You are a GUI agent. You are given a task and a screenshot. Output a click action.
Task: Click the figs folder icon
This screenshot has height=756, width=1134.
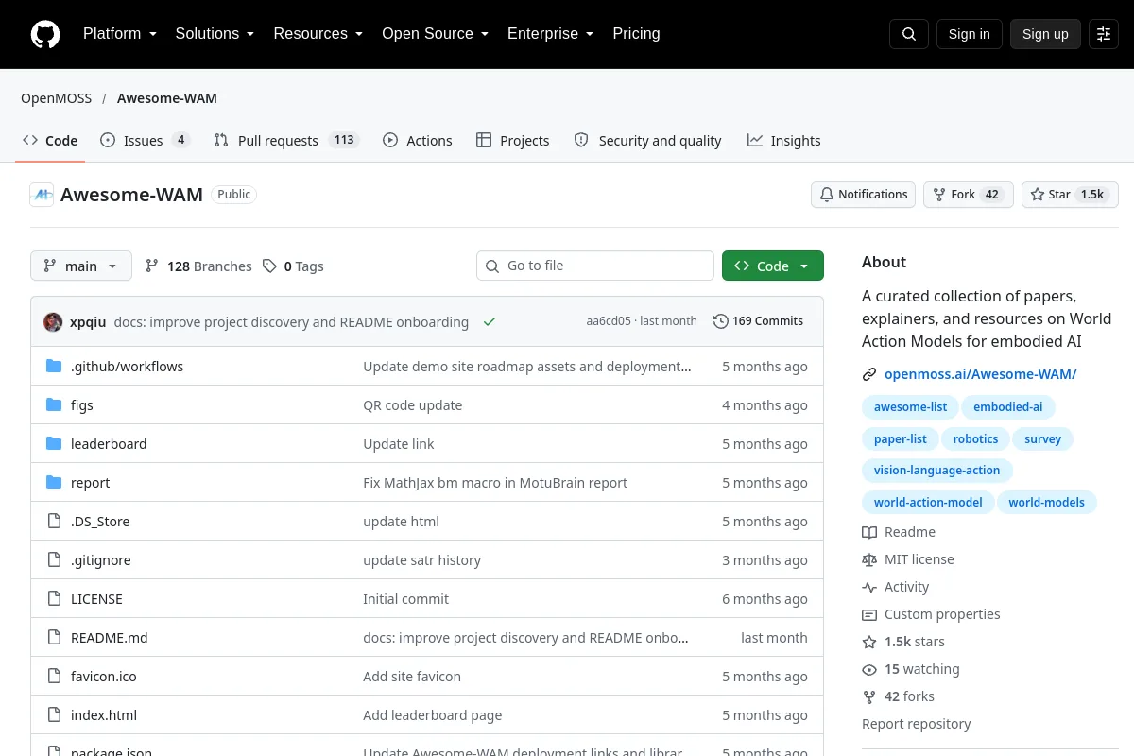(x=54, y=405)
